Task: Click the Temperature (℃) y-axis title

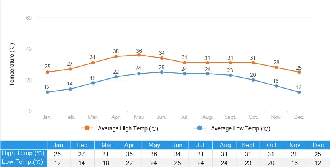Action: [12, 65]
